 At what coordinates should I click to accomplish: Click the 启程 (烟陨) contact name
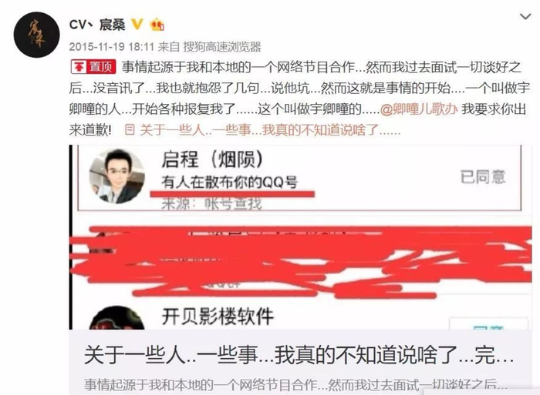point(212,159)
